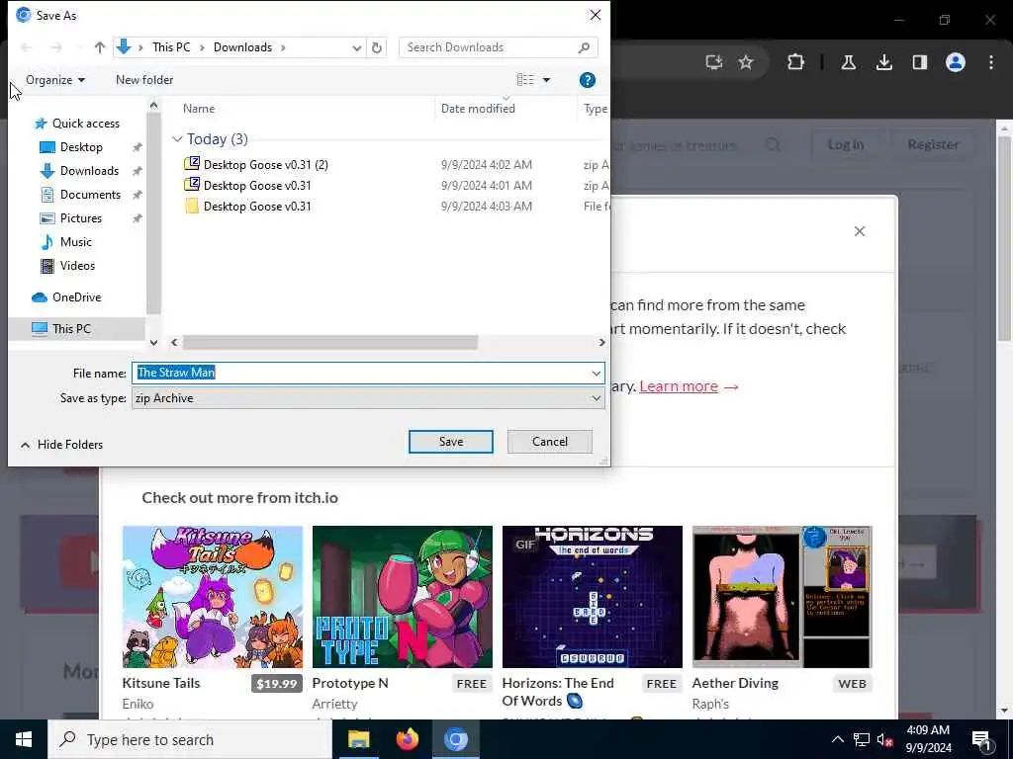Click the network tray icon
1013x759 pixels.
pyautogui.click(x=862, y=739)
